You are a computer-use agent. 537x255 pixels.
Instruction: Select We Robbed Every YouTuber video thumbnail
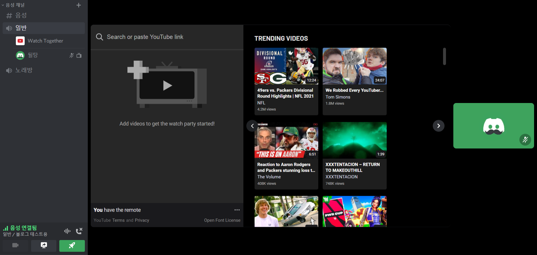tap(355, 66)
